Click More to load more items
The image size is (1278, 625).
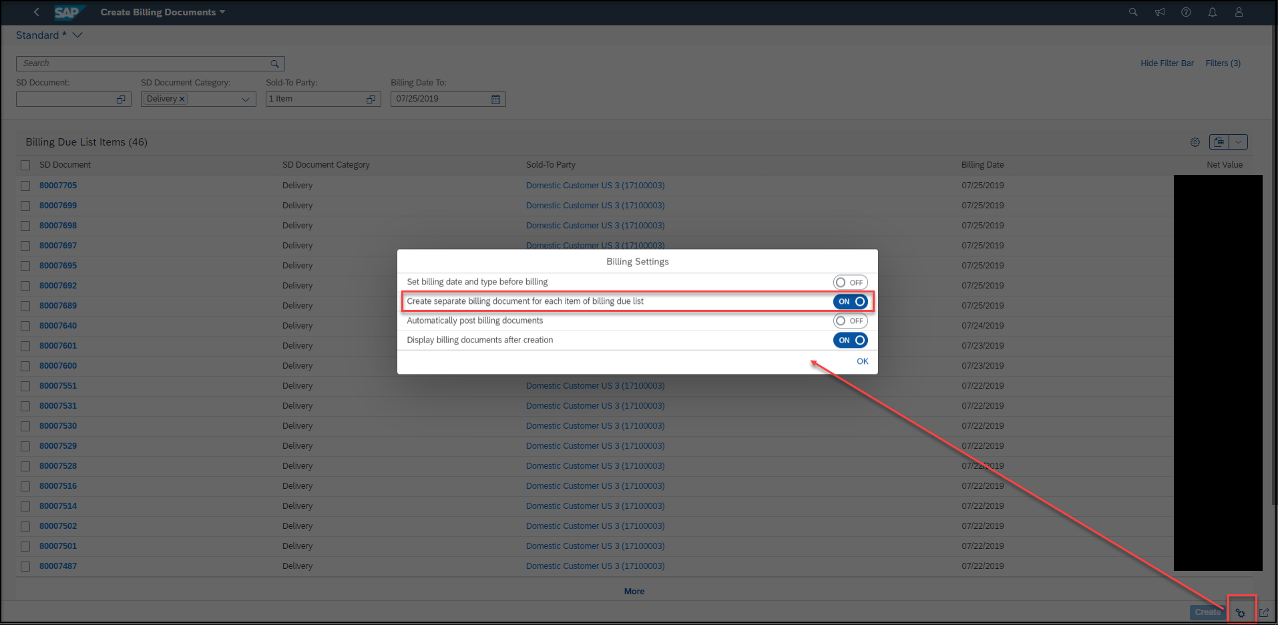(x=634, y=592)
